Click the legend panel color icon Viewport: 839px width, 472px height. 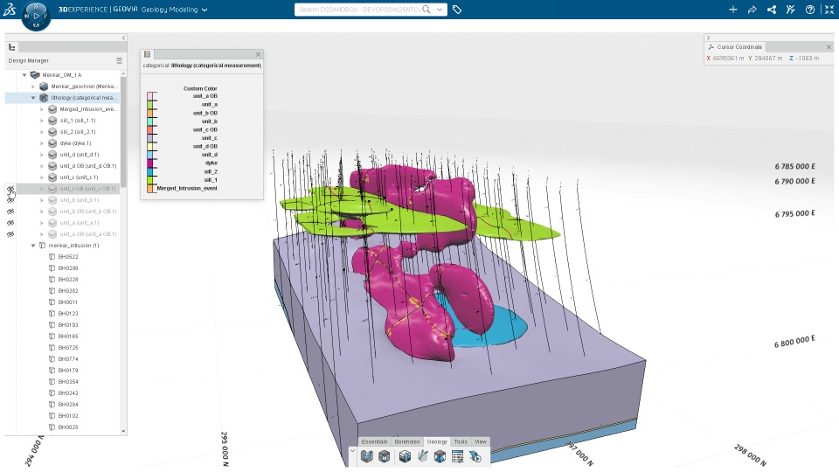point(147,54)
